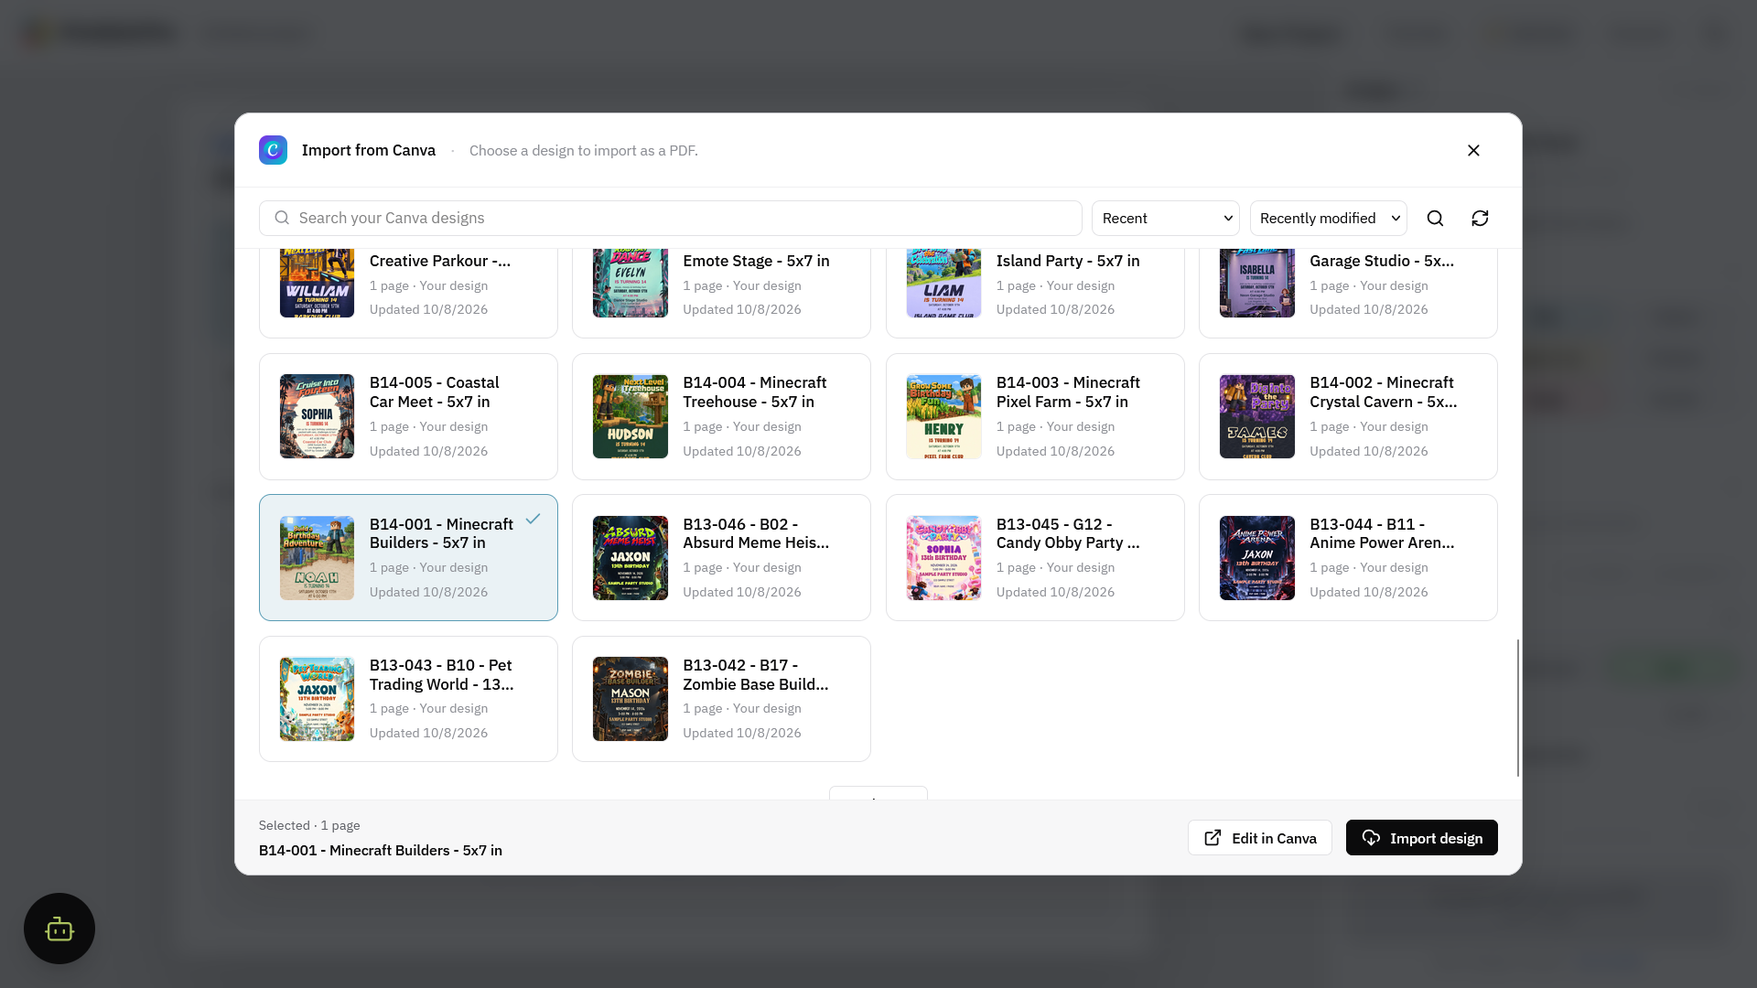The width and height of the screenshot is (1757, 988).
Task: Select B14-002 Minecraft Crystal Cavern thumbnail
Action: point(1256,416)
